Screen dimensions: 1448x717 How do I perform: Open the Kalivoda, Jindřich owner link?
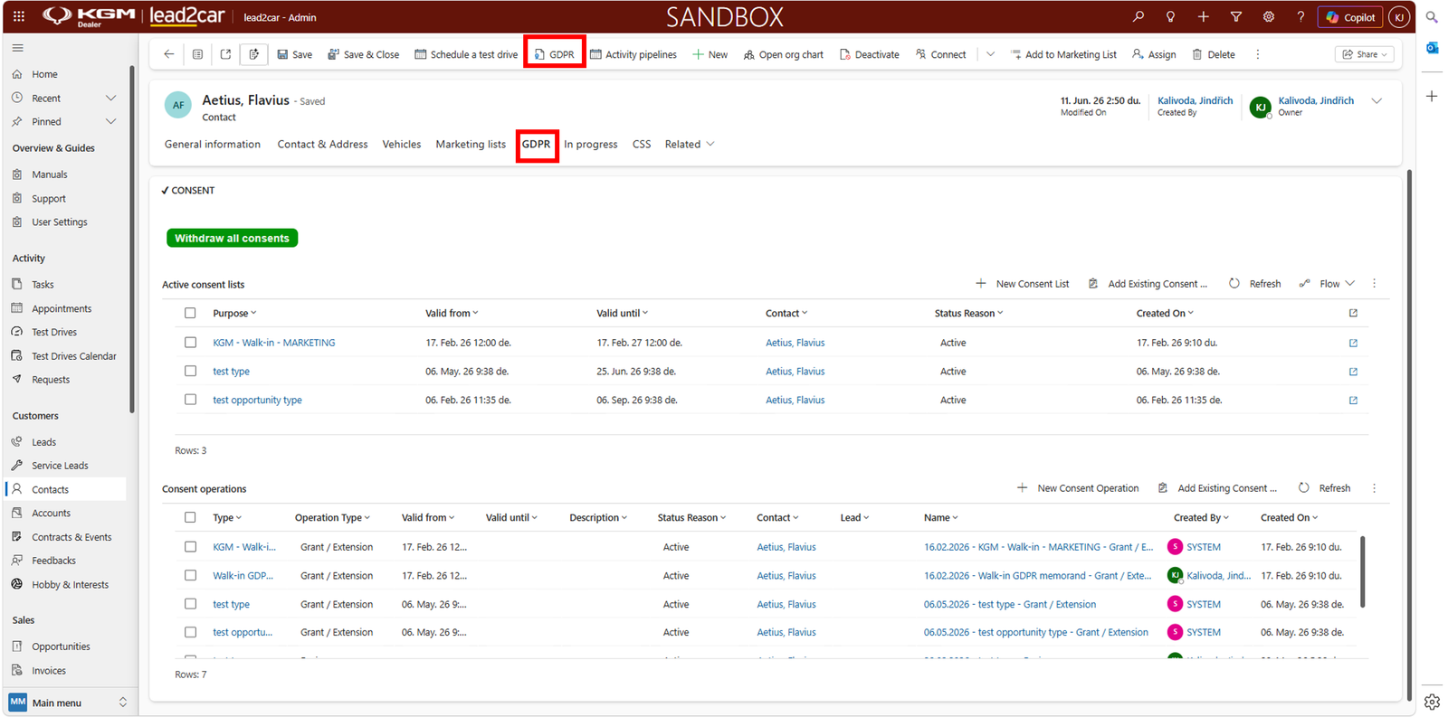(1316, 100)
